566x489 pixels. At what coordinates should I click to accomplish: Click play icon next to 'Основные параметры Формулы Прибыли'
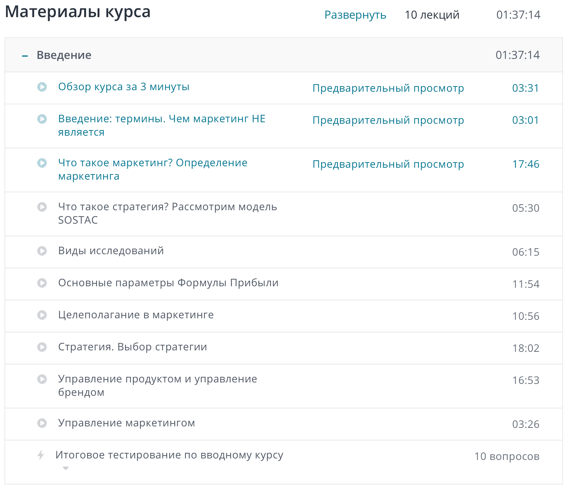tap(42, 283)
